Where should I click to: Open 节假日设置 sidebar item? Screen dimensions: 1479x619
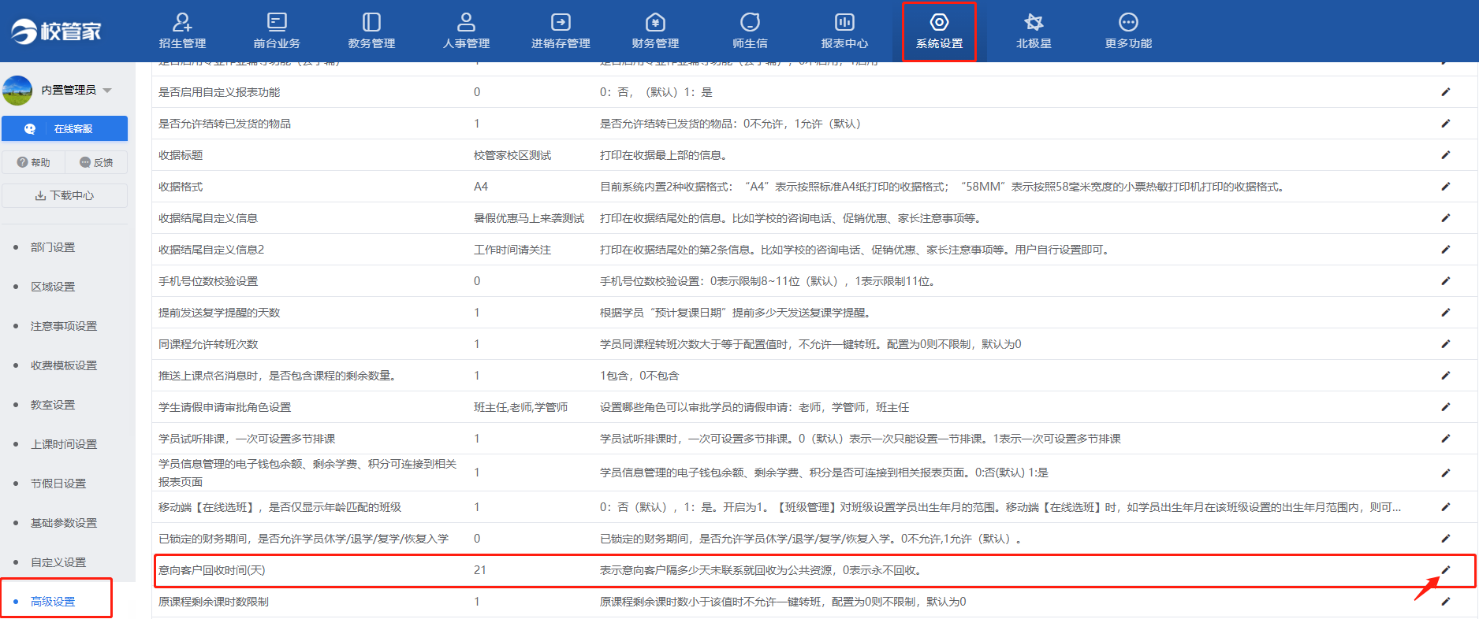point(58,484)
